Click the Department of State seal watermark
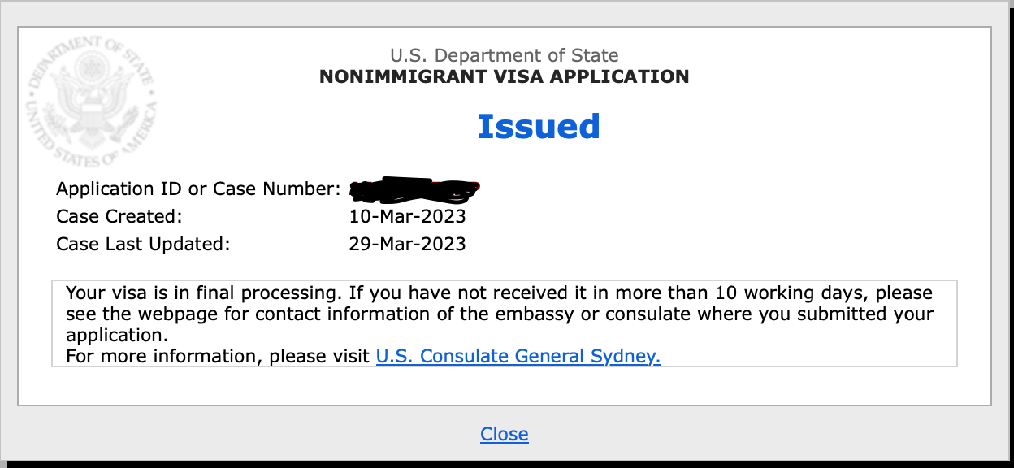Image resolution: width=1014 pixels, height=468 pixels. tap(92, 102)
